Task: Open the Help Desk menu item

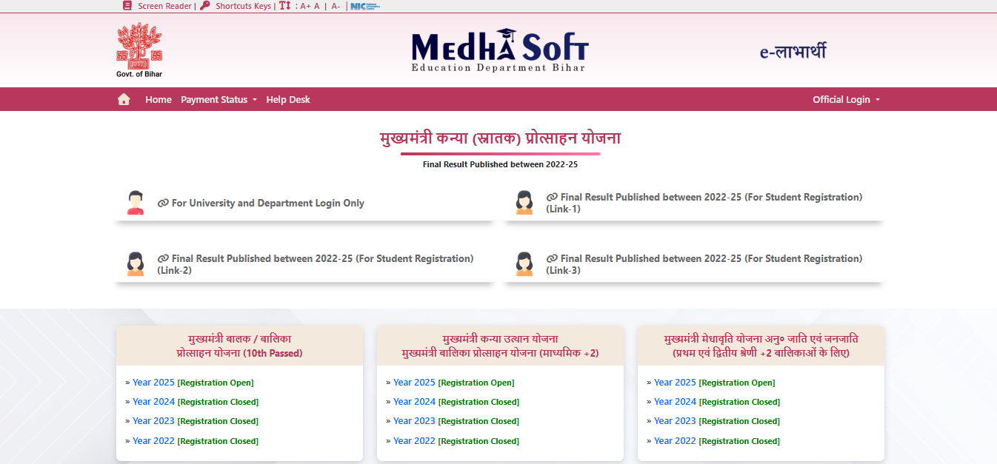Action: pos(288,98)
